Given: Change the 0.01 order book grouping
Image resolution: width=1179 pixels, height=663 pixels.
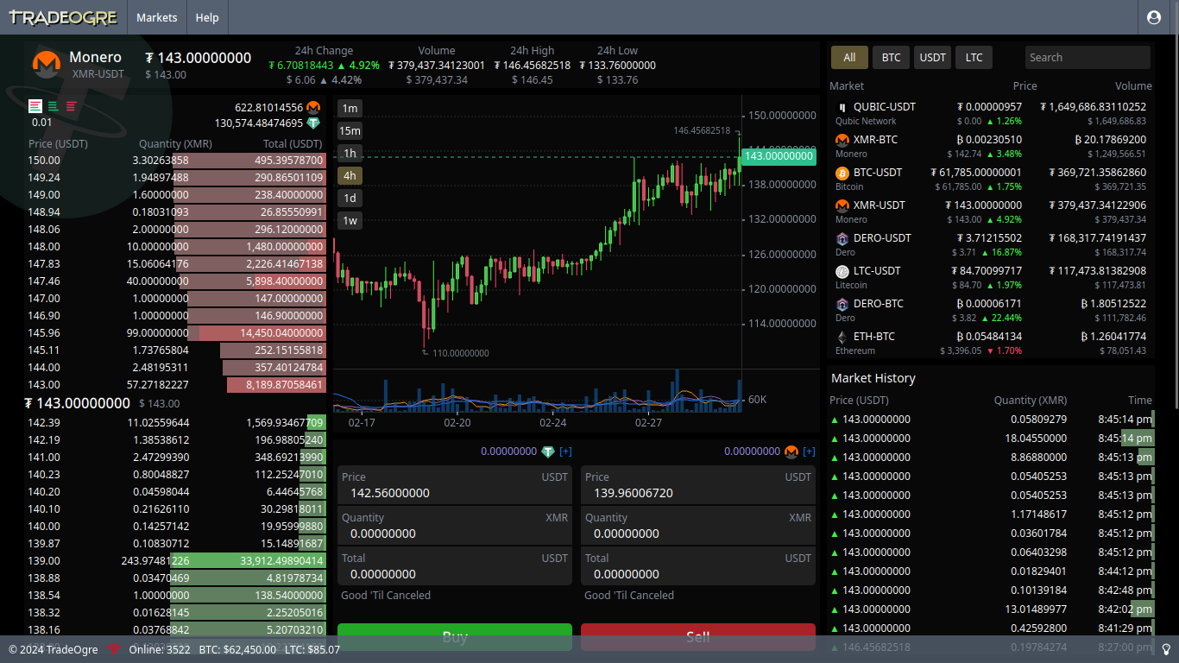Looking at the screenshot, I should (42, 123).
